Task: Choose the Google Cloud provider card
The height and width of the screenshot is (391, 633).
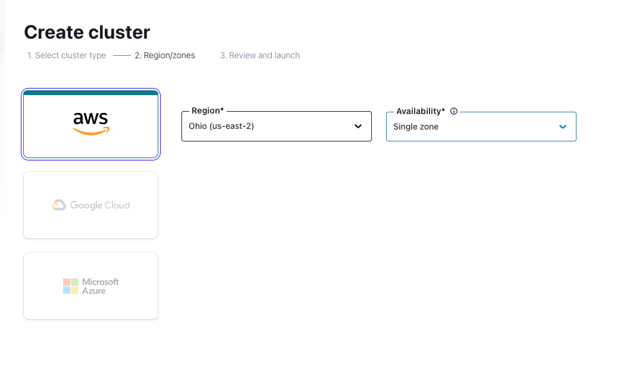Action: click(x=91, y=205)
